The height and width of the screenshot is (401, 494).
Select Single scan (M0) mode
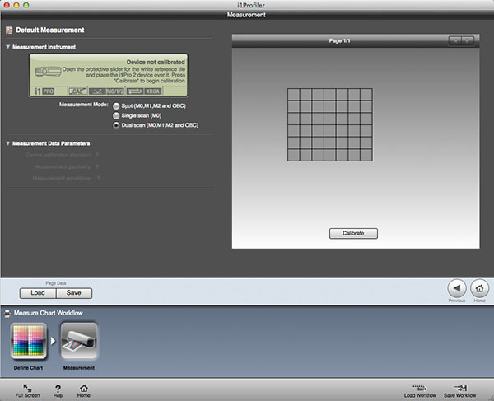point(116,115)
